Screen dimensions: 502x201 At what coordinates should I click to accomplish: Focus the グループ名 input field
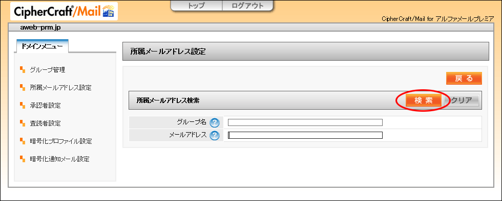(x=305, y=122)
